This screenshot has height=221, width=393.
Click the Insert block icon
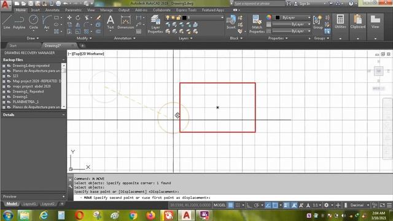[x=231, y=22]
